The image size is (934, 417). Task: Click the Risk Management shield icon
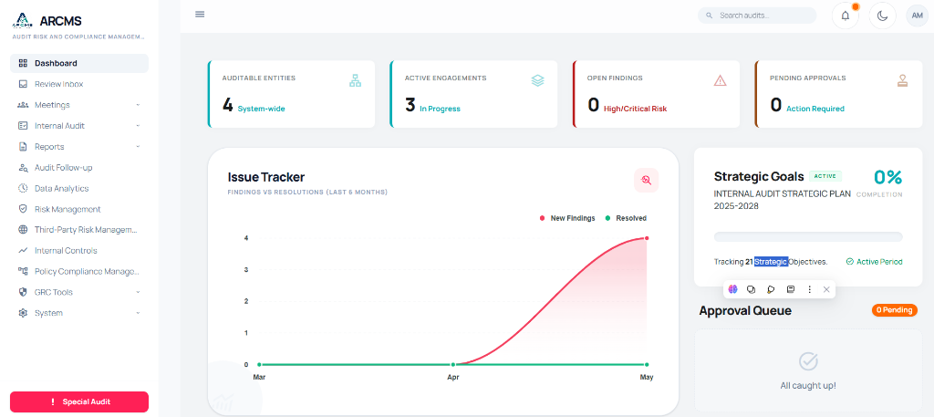point(23,209)
